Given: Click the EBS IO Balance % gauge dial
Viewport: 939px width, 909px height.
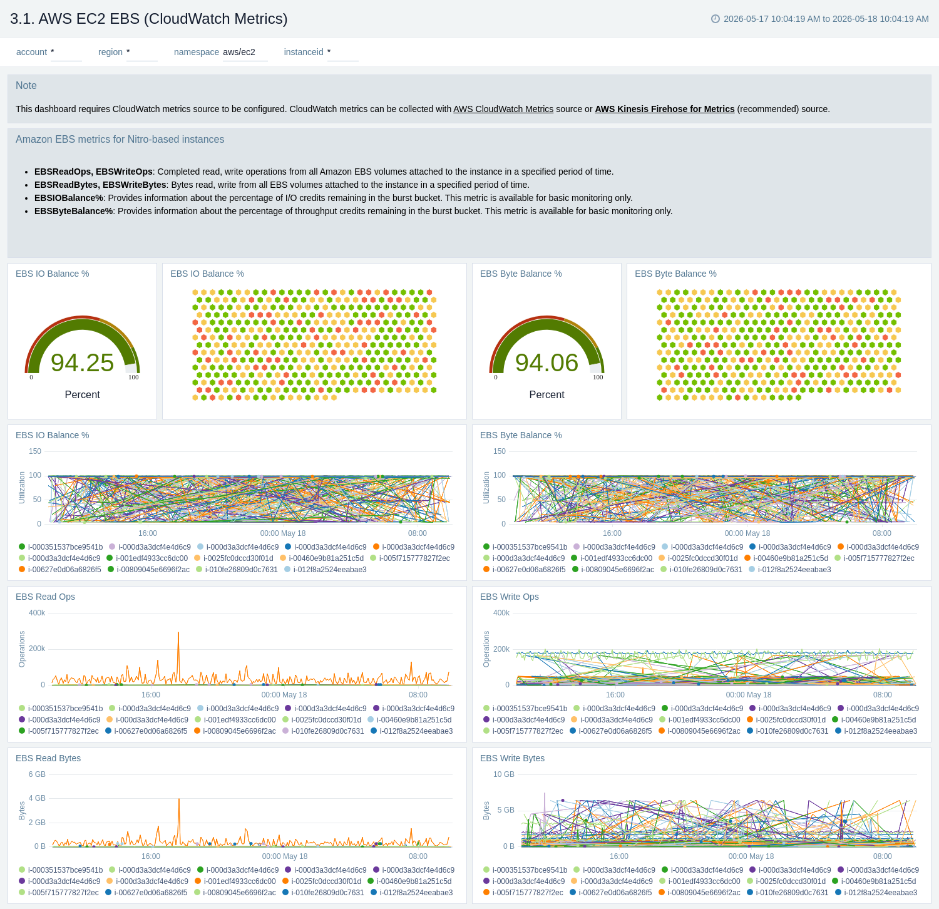Looking at the screenshot, I should [x=82, y=346].
